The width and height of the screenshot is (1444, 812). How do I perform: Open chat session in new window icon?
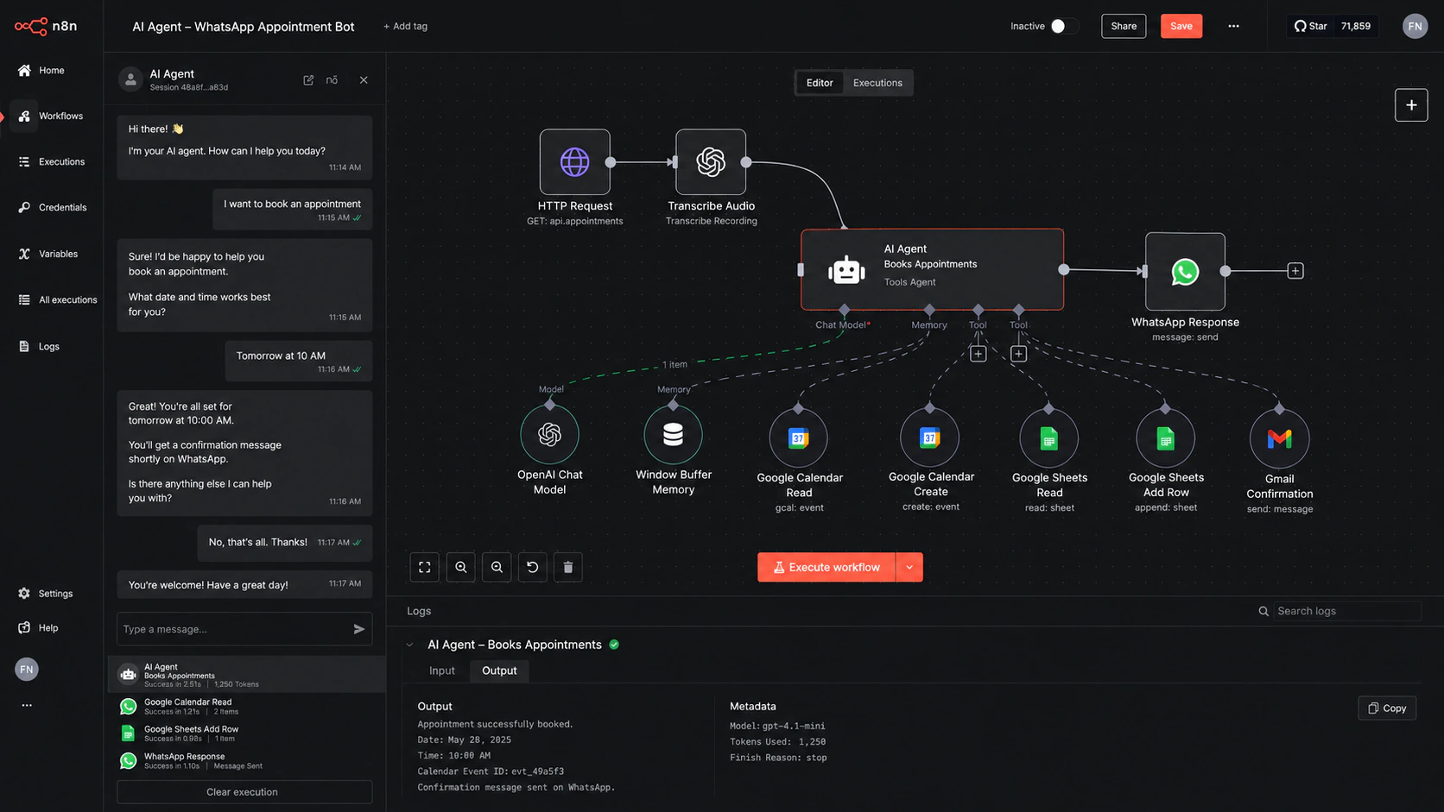pyautogui.click(x=308, y=79)
